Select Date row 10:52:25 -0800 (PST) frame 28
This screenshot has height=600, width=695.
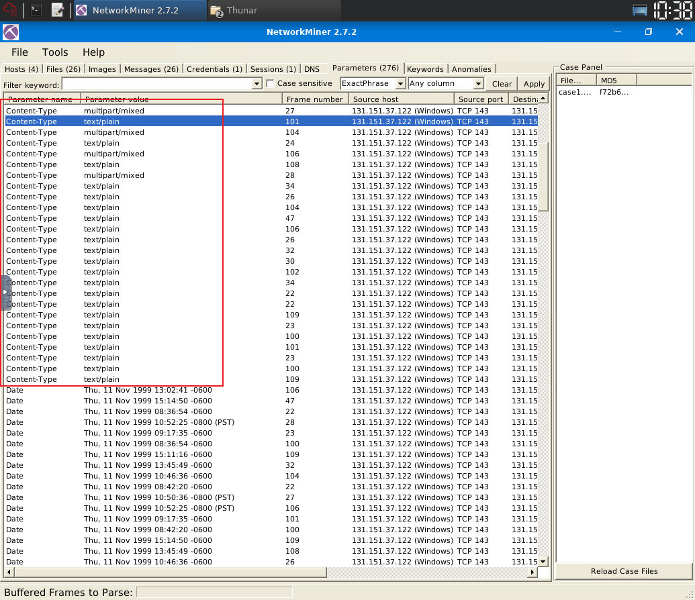click(x=271, y=422)
